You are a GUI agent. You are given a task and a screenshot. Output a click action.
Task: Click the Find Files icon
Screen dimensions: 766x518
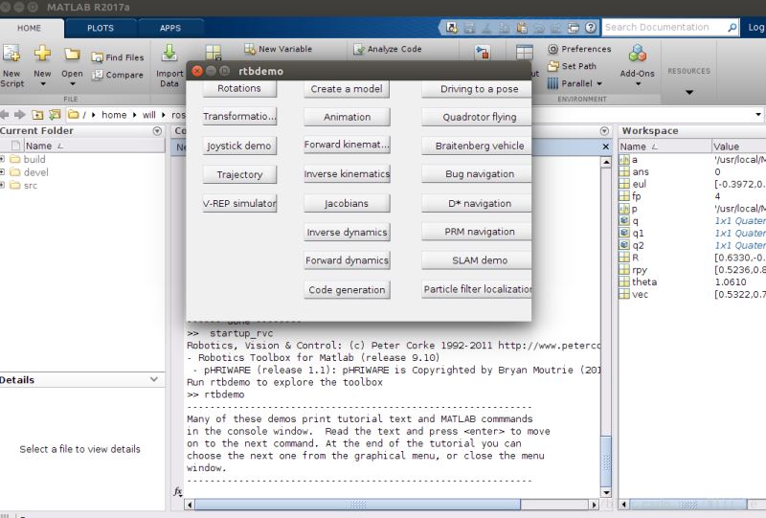click(x=118, y=57)
